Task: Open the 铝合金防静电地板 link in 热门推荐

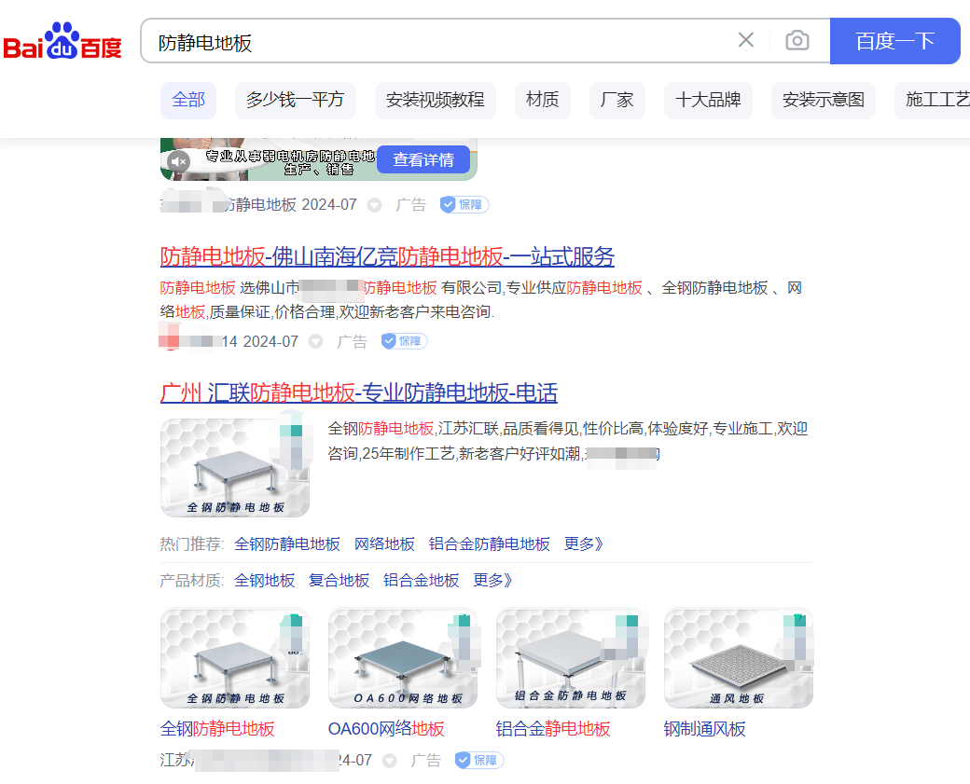Action: [x=490, y=544]
